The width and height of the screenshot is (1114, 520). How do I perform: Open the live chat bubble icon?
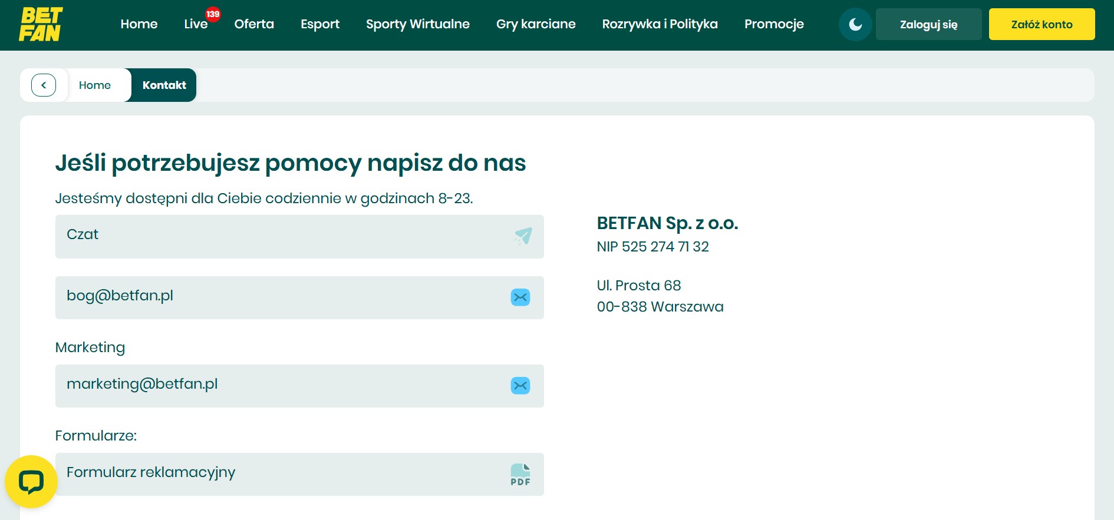pos(31,482)
